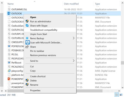This screenshot has width=124, height=97.
Task: Switch to the large icons view in the status bar
Action: click(121, 95)
